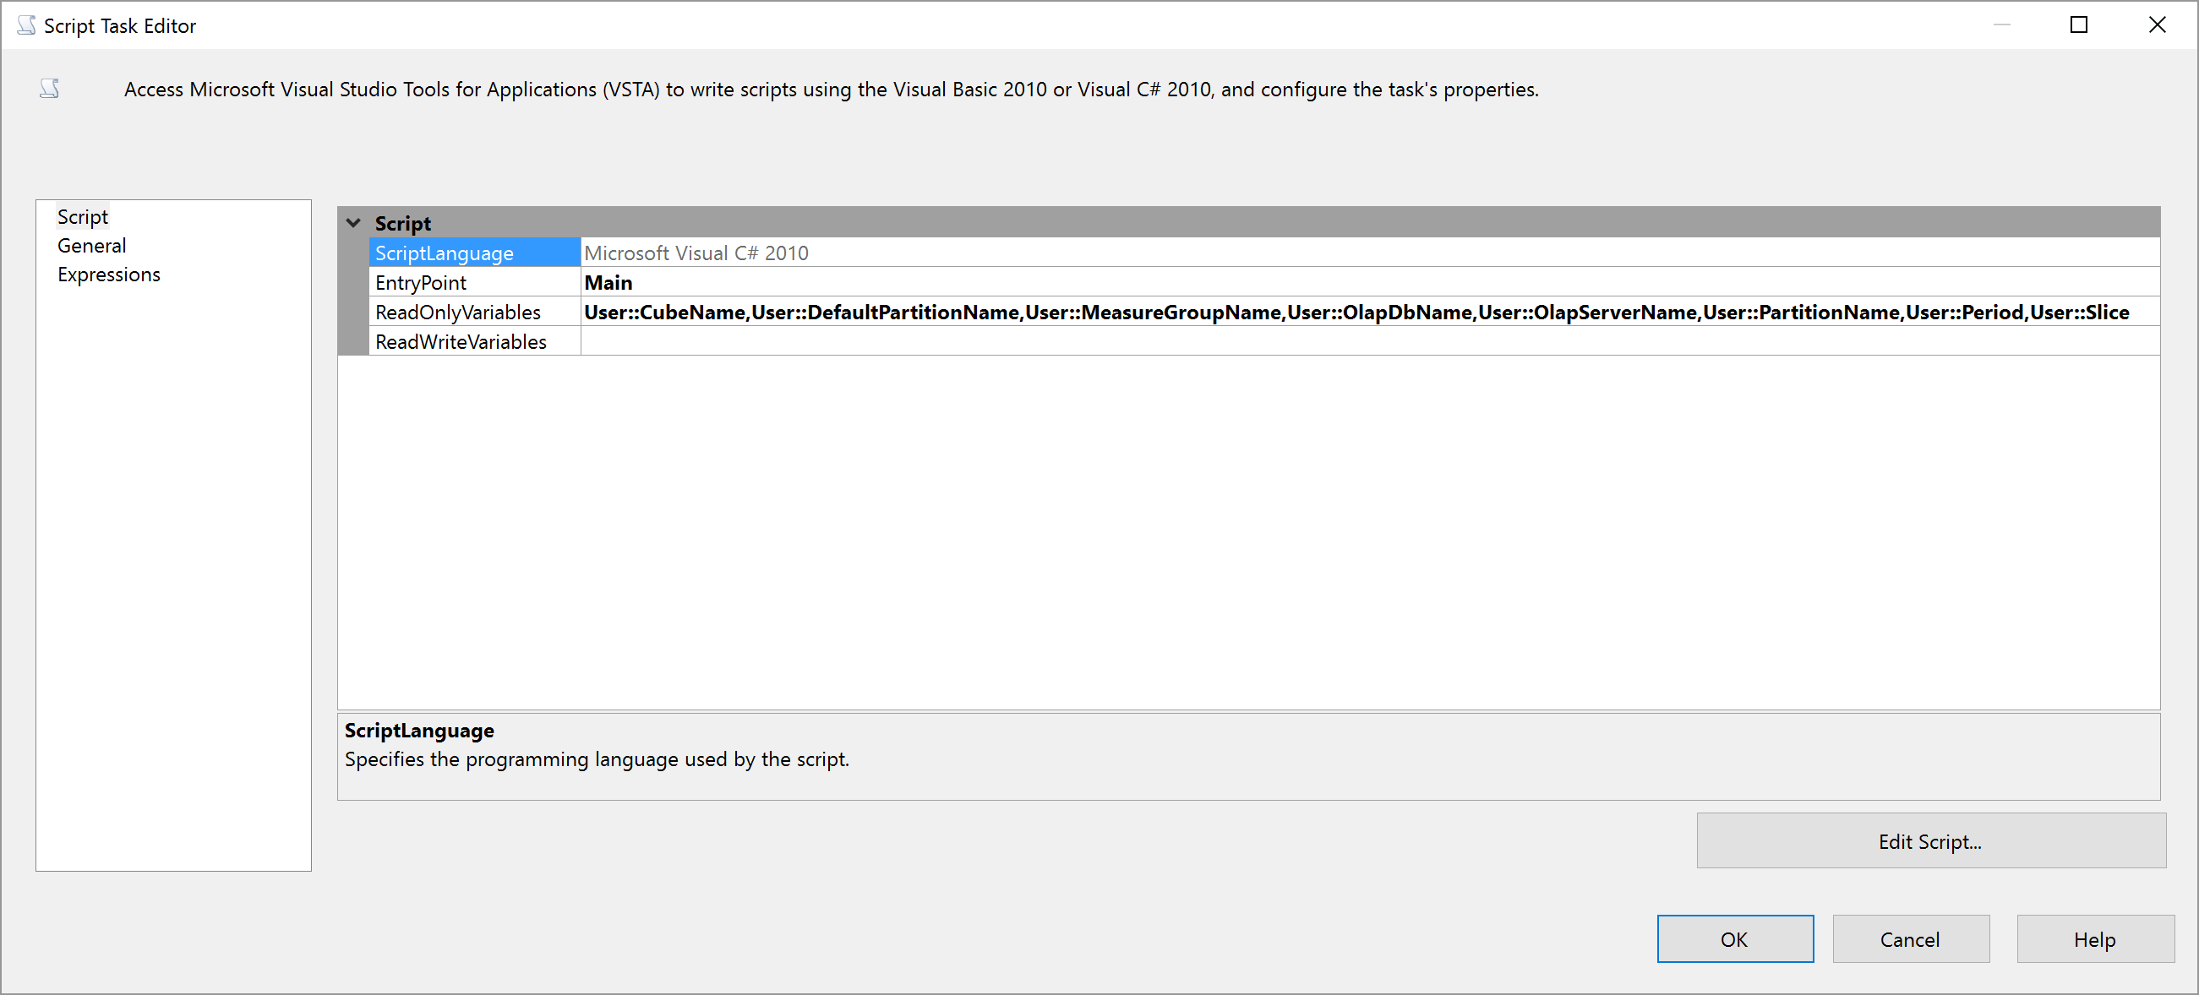This screenshot has width=2199, height=995.
Task: Open Help for the editor
Action: (x=2094, y=938)
